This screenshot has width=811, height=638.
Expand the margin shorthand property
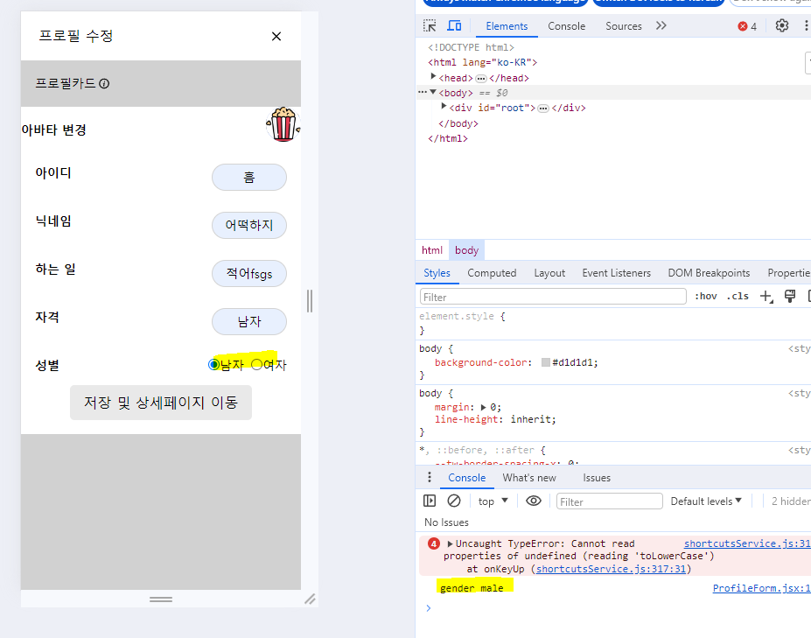484,407
